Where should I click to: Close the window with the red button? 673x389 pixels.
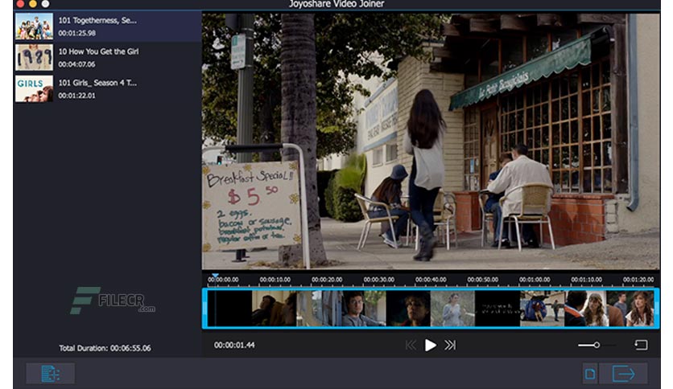click(20, 4)
